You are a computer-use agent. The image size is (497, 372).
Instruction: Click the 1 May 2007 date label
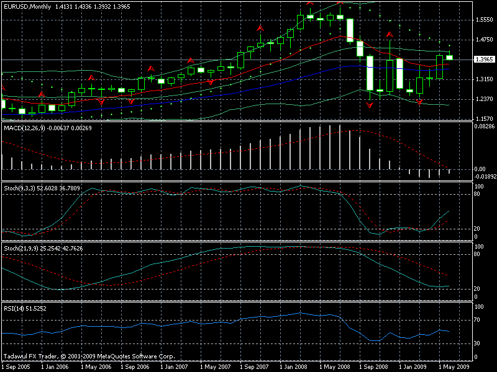pos(215,367)
